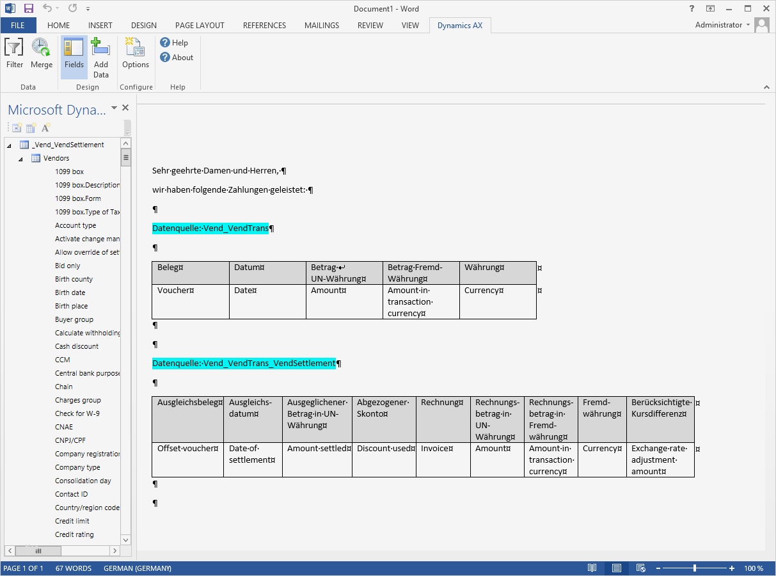Click the zoom slider handle
Image resolution: width=776 pixels, height=576 pixels.
[695, 568]
